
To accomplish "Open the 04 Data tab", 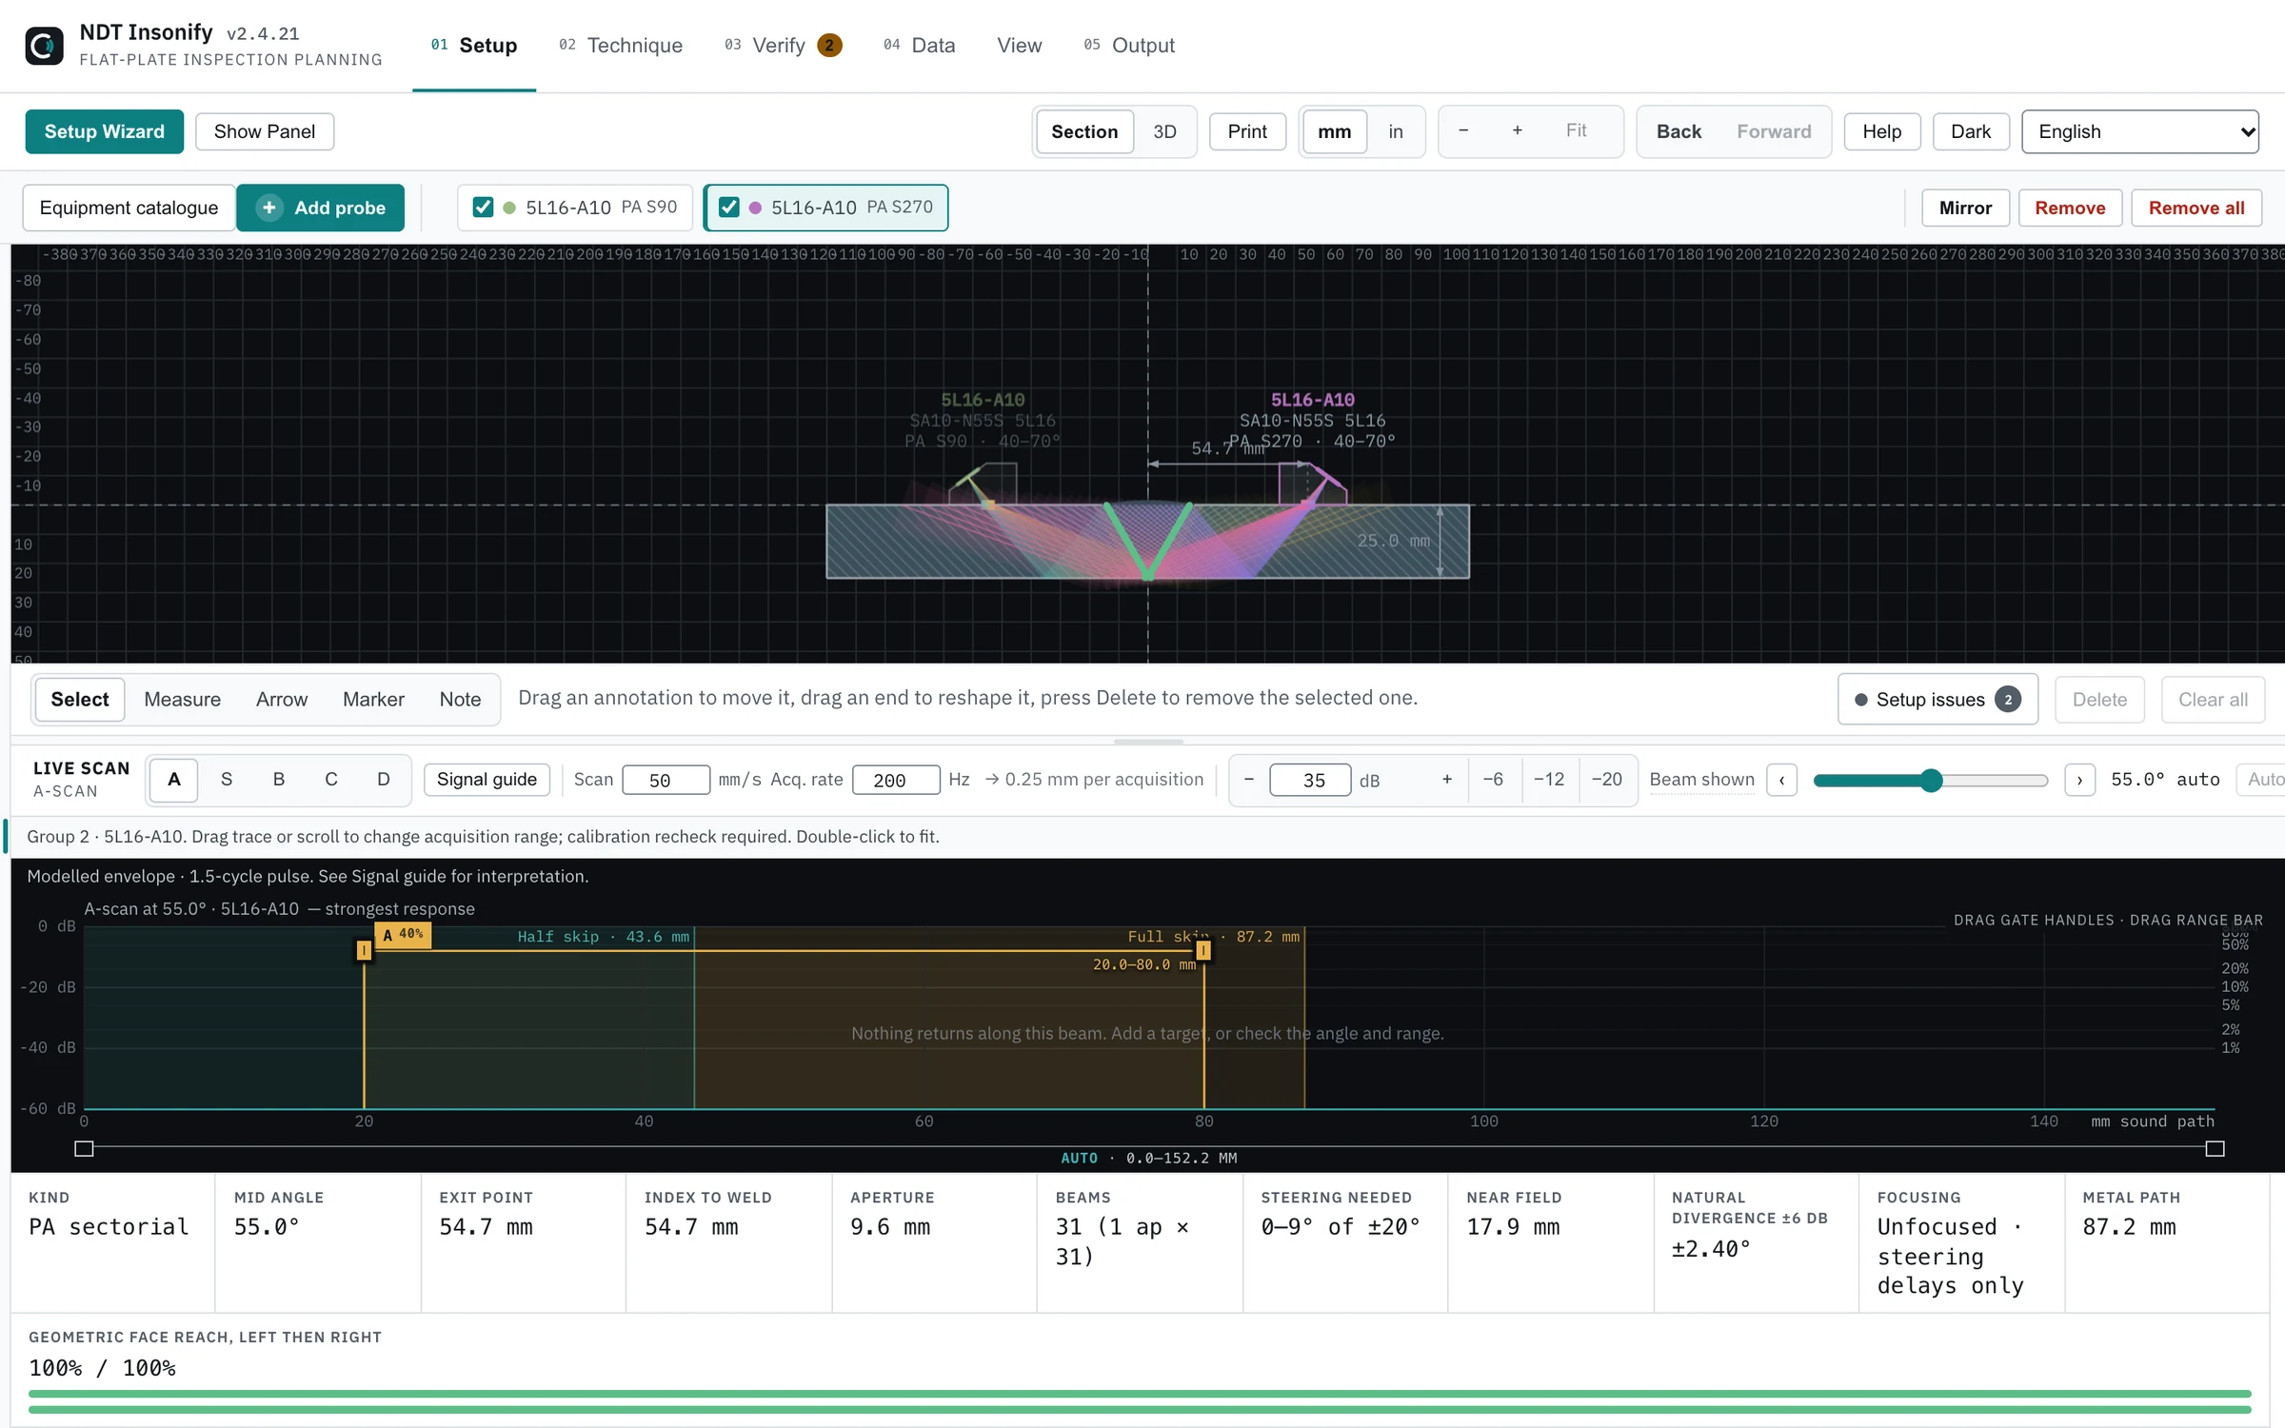I will click(919, 45).
